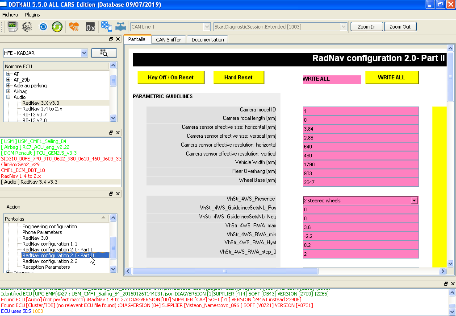This screenshot has height=316, width=456.
Task: Click the blue pipe valve toolbar icon
Action: tap(121, 27)
